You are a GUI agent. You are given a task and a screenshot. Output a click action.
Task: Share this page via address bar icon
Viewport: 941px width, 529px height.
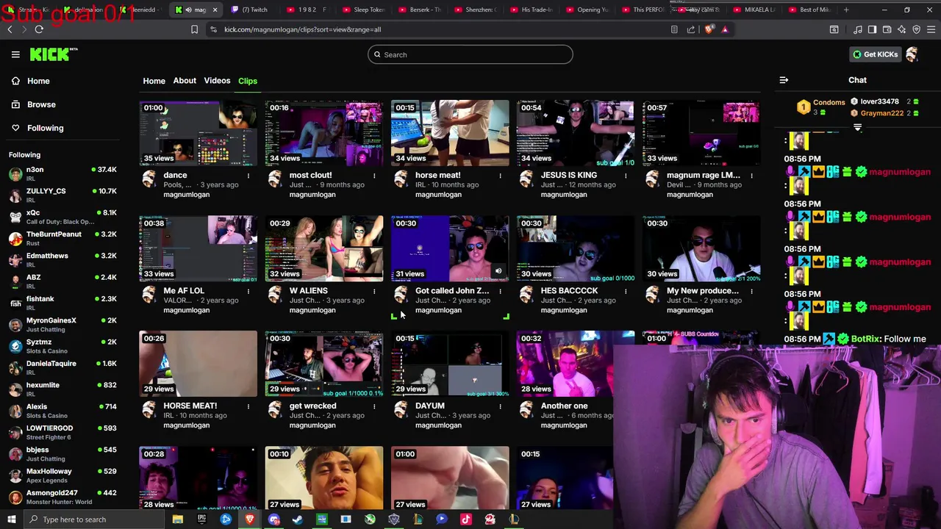pos(691,29)
